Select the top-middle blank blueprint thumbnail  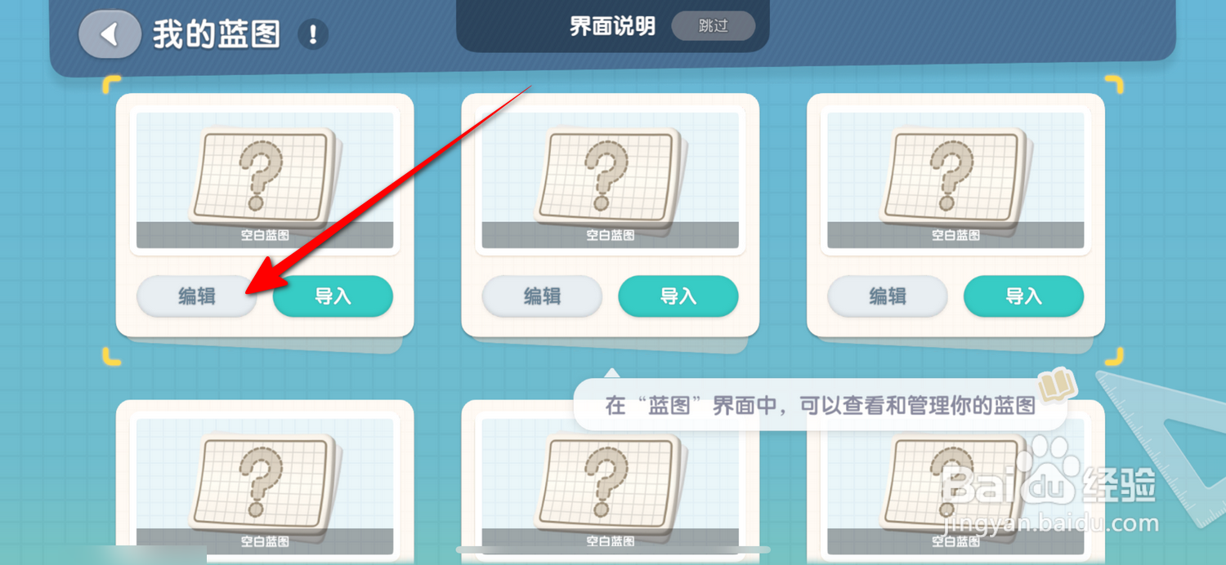611,180
